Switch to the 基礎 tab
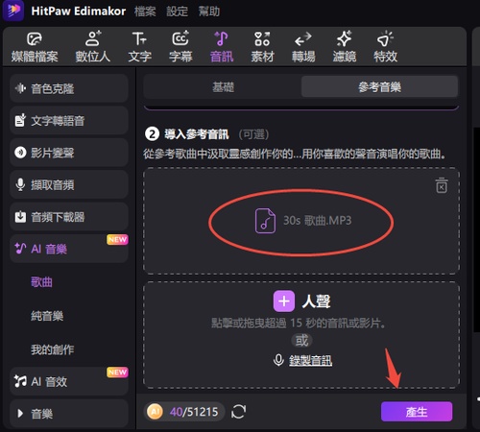 click(x=223, y=86)
